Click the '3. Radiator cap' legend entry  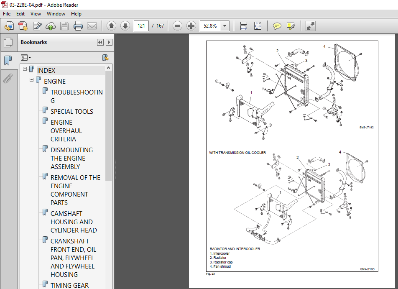click(x=221, y=262)
